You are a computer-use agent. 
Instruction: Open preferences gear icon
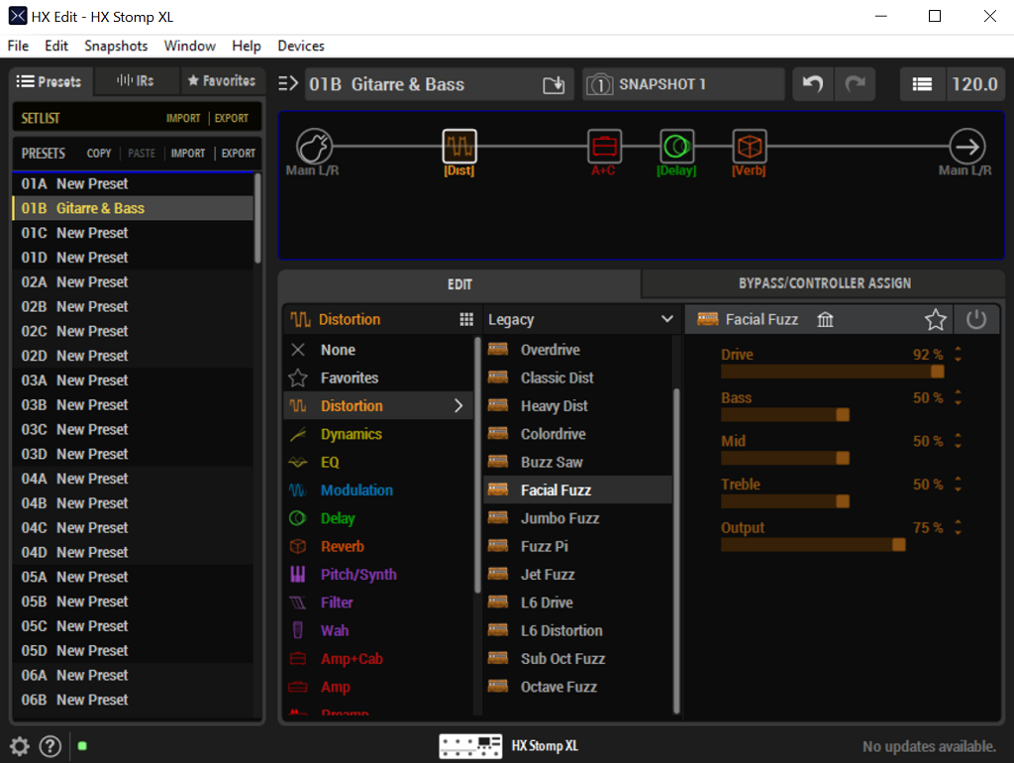coord(20,746)
